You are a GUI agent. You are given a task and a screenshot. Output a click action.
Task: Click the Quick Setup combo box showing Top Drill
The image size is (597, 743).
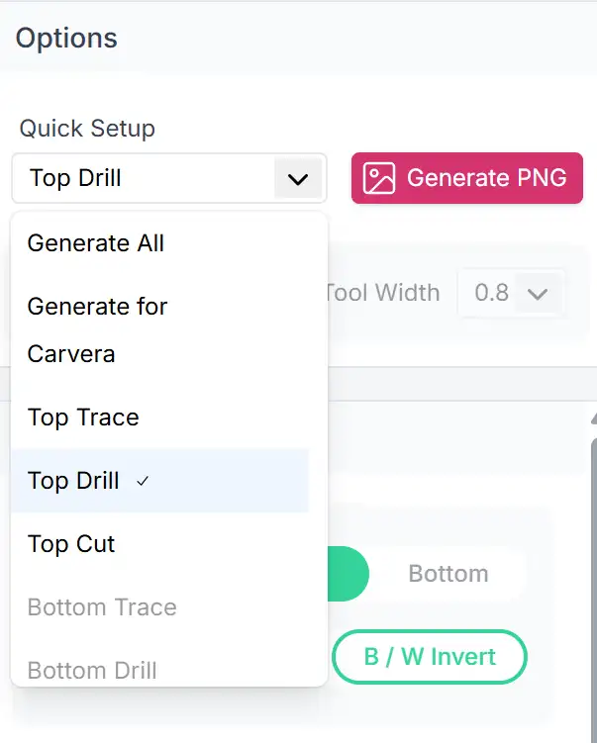[x=149, y=178]
